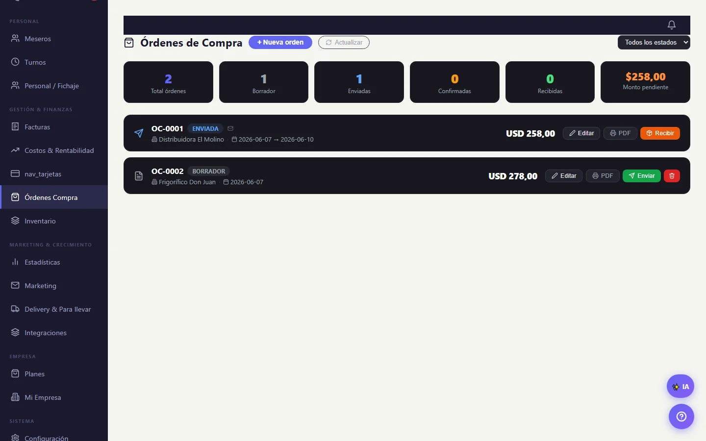Click supplier name Distribuidora El Molino
Viewport: 706px width, 441px height.
click(x=191, y=140)
